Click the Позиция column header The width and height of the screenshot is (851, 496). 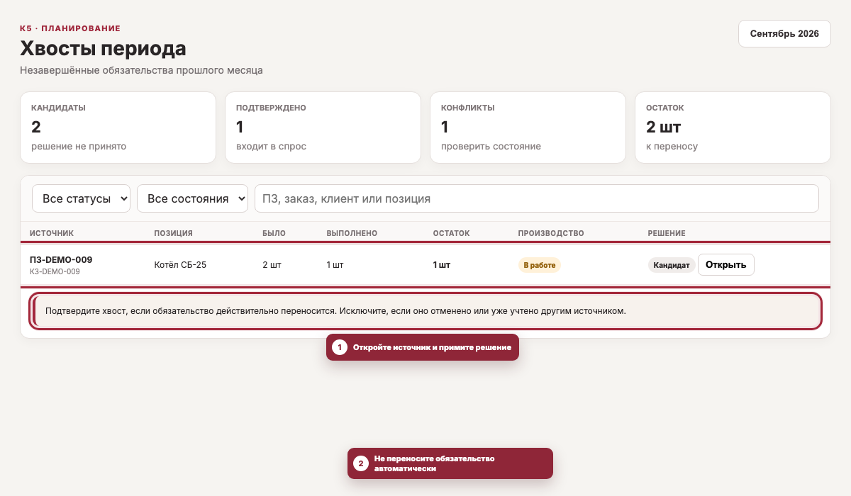[x=174, y=233]
